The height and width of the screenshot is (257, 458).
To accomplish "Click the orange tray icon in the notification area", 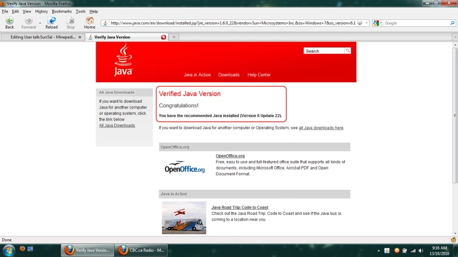I will [x=397, y=251].
